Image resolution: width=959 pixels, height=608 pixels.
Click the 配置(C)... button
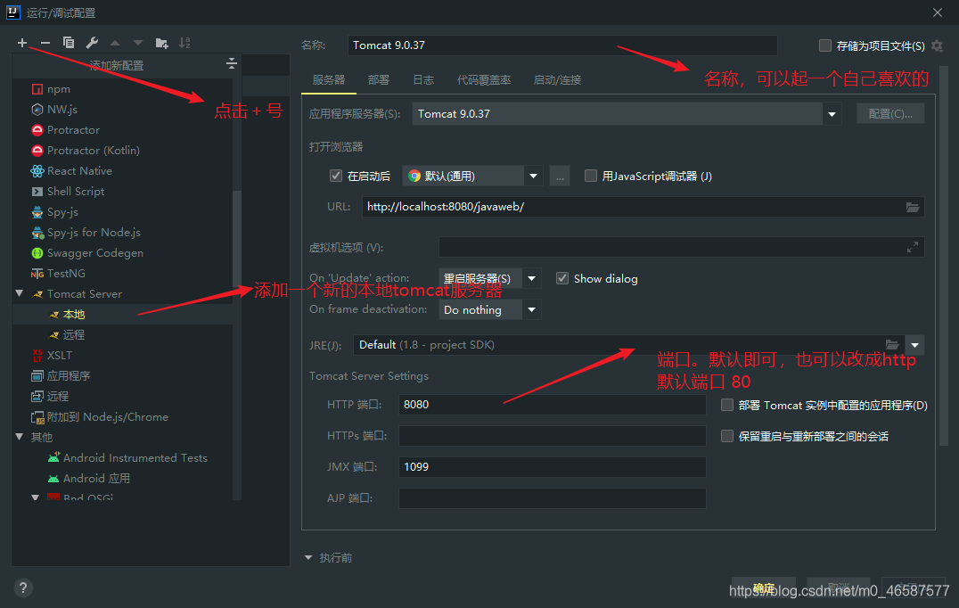click(x=890, y=114)
